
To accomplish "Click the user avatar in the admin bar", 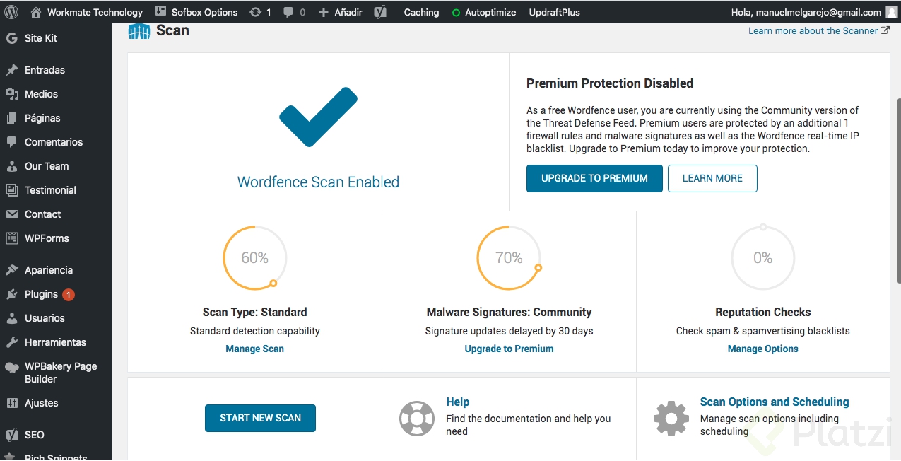I will [x=893, y=12].
